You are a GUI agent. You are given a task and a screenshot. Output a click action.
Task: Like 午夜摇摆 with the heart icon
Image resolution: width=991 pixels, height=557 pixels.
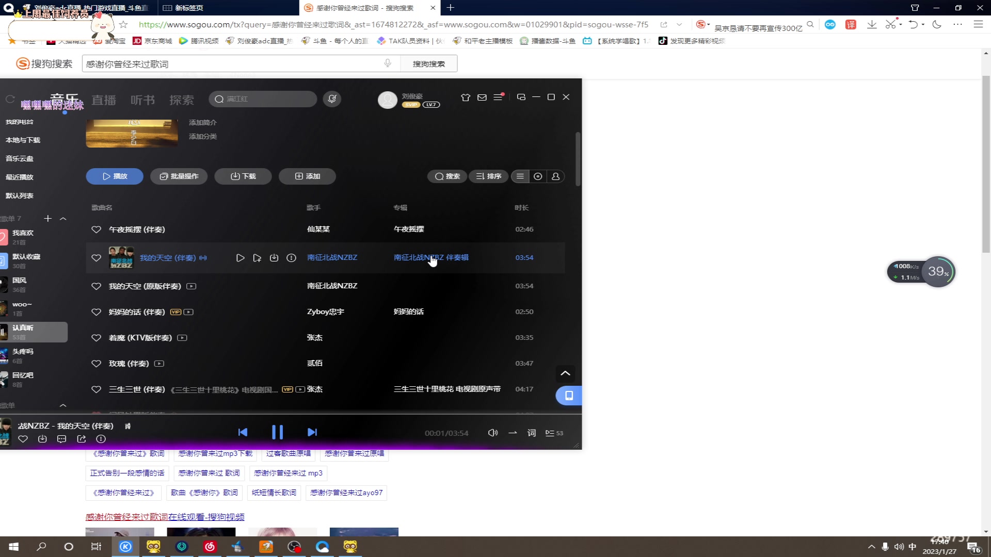tap(96, 230)
